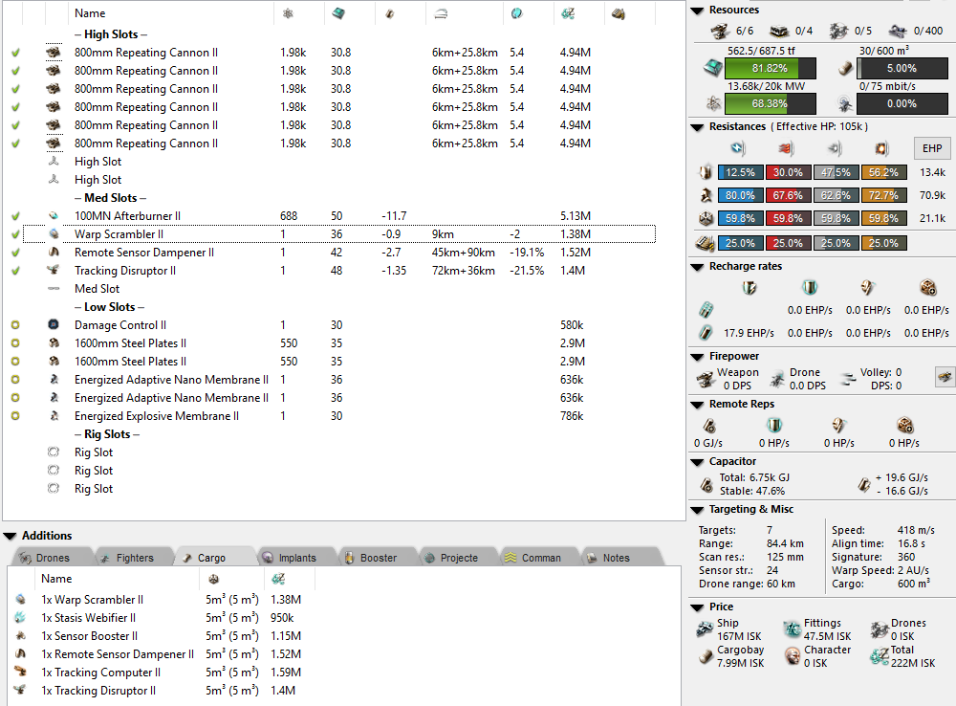Screen dimensions: 956x706
Task: Click the powergrid column header icon
Action: pos(288,13)
